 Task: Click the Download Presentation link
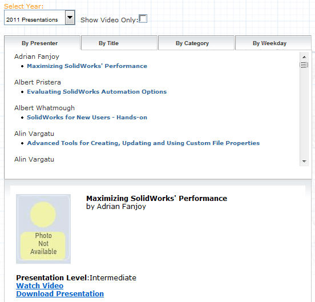point(60,294)
